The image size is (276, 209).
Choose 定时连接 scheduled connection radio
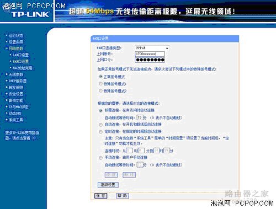(x=100, y=132)
